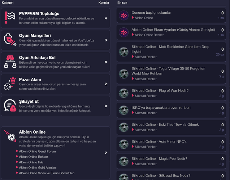Open topic Togui Village 35-50 Forgotten World
Viewport: 230px width, 180px height.
(x=168, y=71)
